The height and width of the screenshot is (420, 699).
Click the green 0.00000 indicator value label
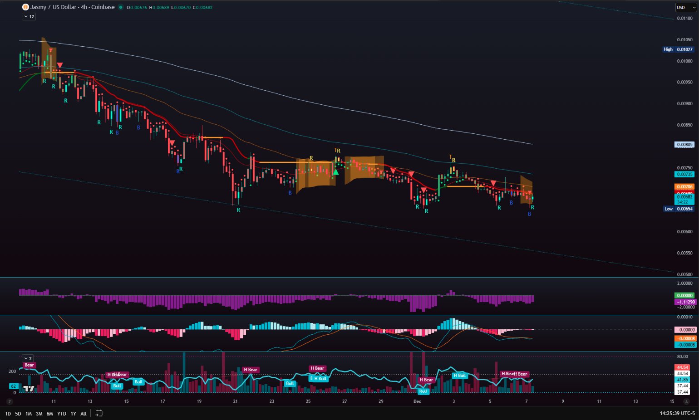[x=684, y=295]
